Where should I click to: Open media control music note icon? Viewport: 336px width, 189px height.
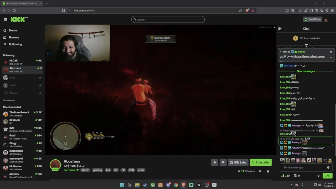coord(306,10)
